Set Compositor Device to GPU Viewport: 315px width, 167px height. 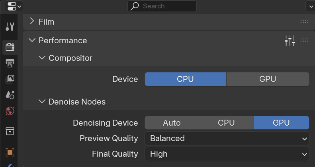[x=268, y=79]
